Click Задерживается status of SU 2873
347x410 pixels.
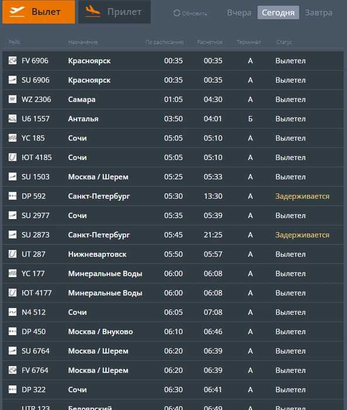click(303, 235)
